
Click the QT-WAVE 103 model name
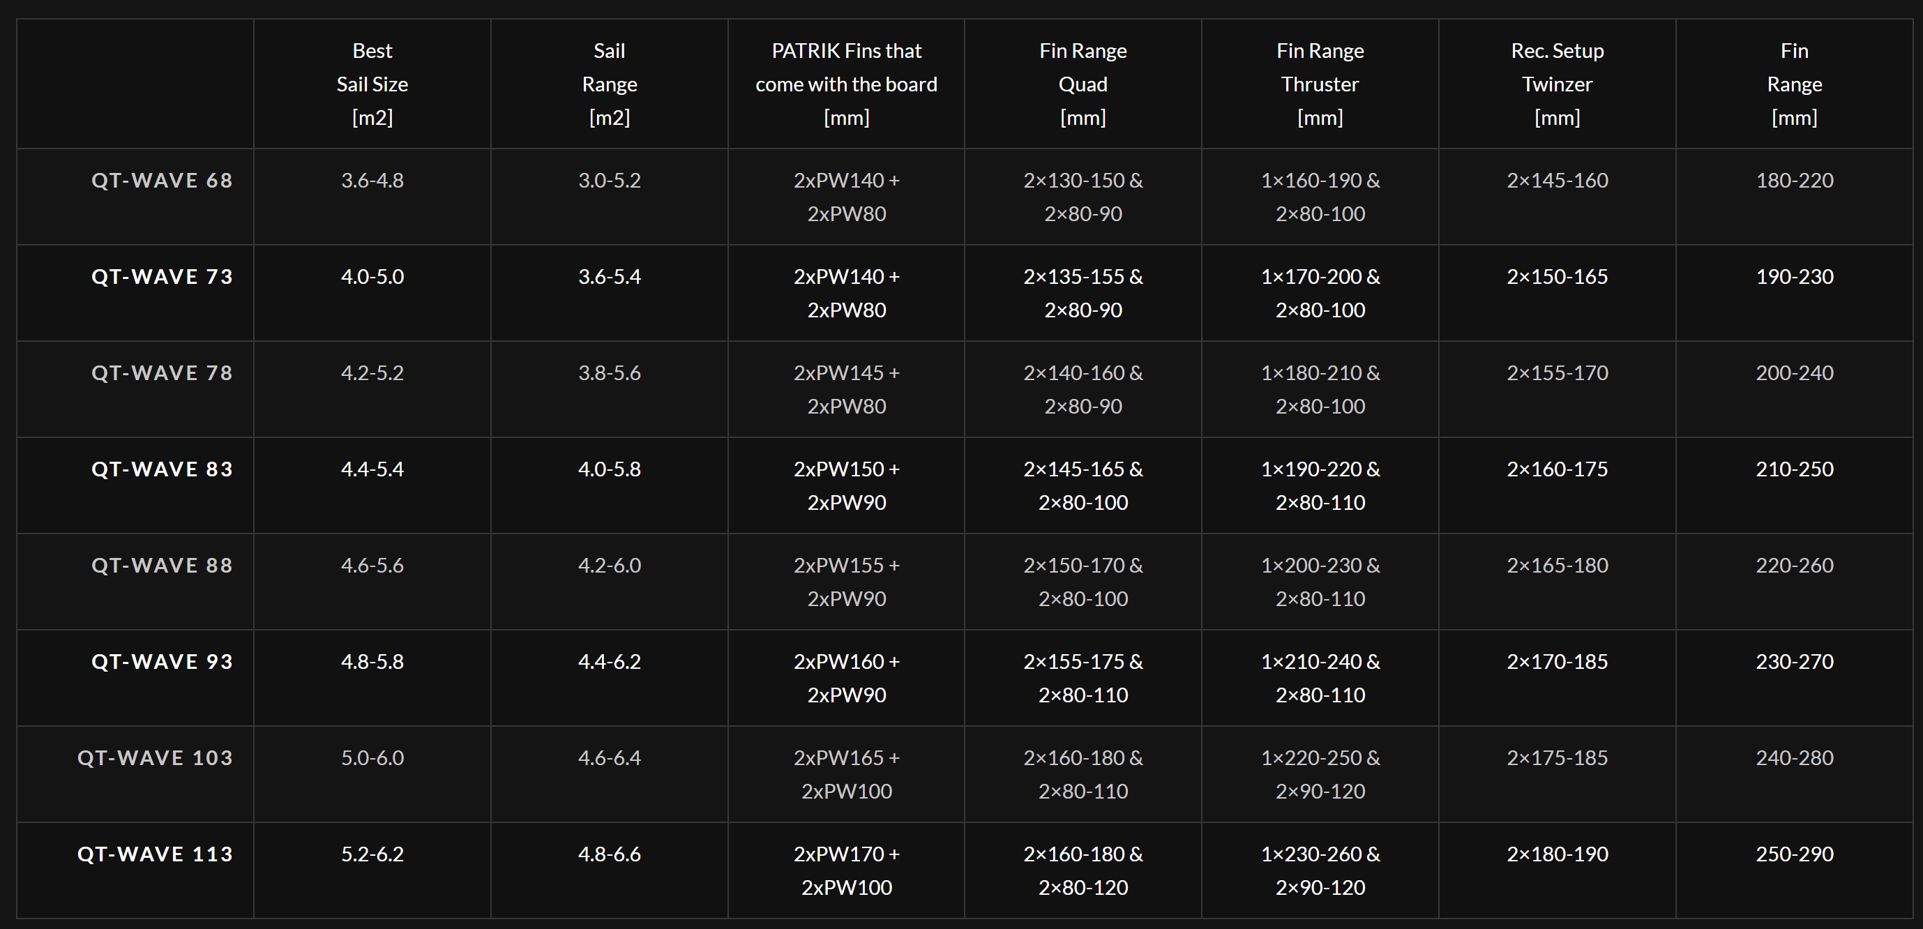155,758
